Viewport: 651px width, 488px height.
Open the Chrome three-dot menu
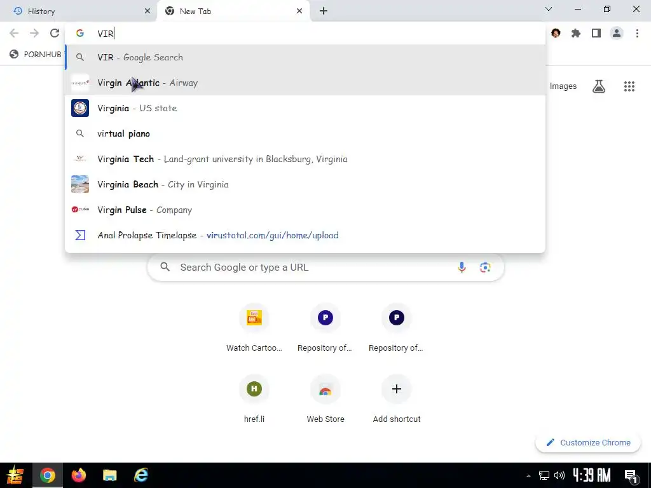(637, 33)
